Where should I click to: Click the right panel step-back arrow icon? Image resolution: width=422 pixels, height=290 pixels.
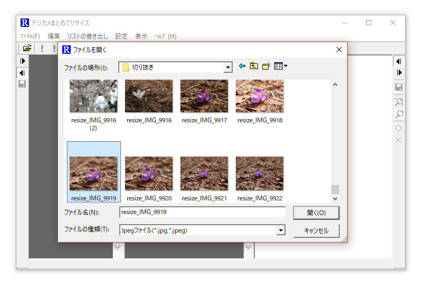(399, 62)
